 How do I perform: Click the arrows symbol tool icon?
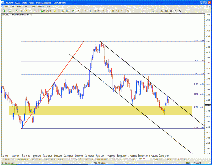point(180,11)
